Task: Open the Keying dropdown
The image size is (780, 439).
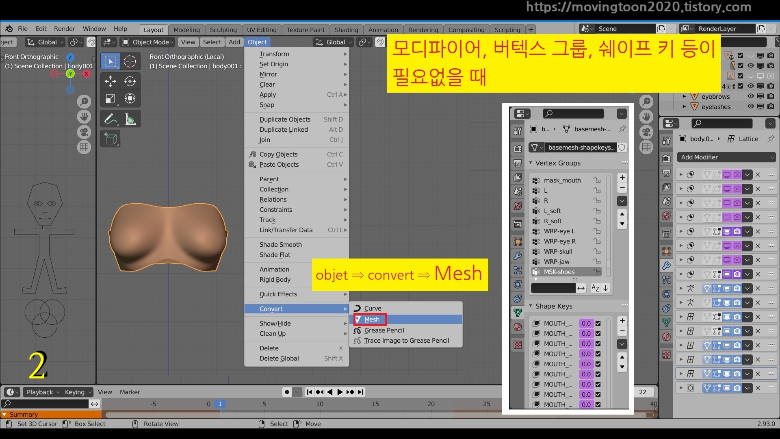Action: click(x=78, y=392)
